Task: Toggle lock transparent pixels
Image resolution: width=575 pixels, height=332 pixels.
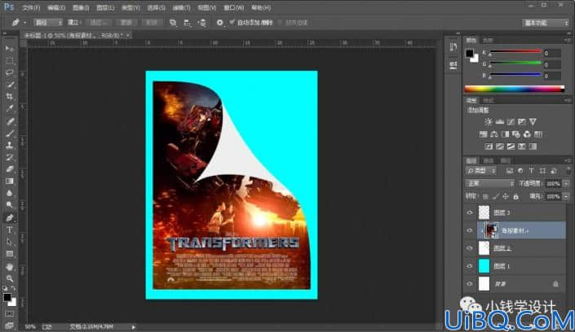Action: (x=485, y=197)
